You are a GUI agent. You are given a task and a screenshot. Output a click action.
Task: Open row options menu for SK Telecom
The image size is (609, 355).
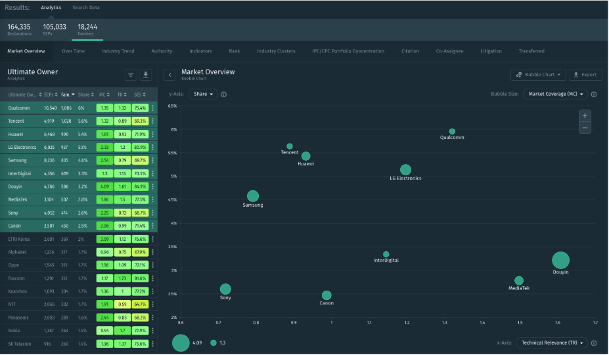pyautogui.click(x=152, y=344)
